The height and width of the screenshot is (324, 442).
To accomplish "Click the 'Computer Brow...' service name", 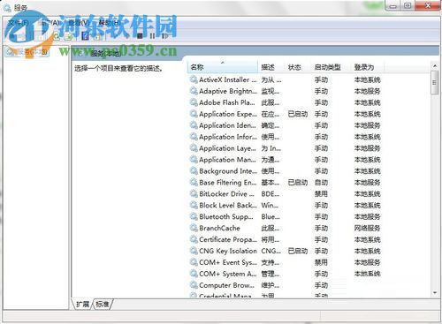I will [x=226, y=285].
